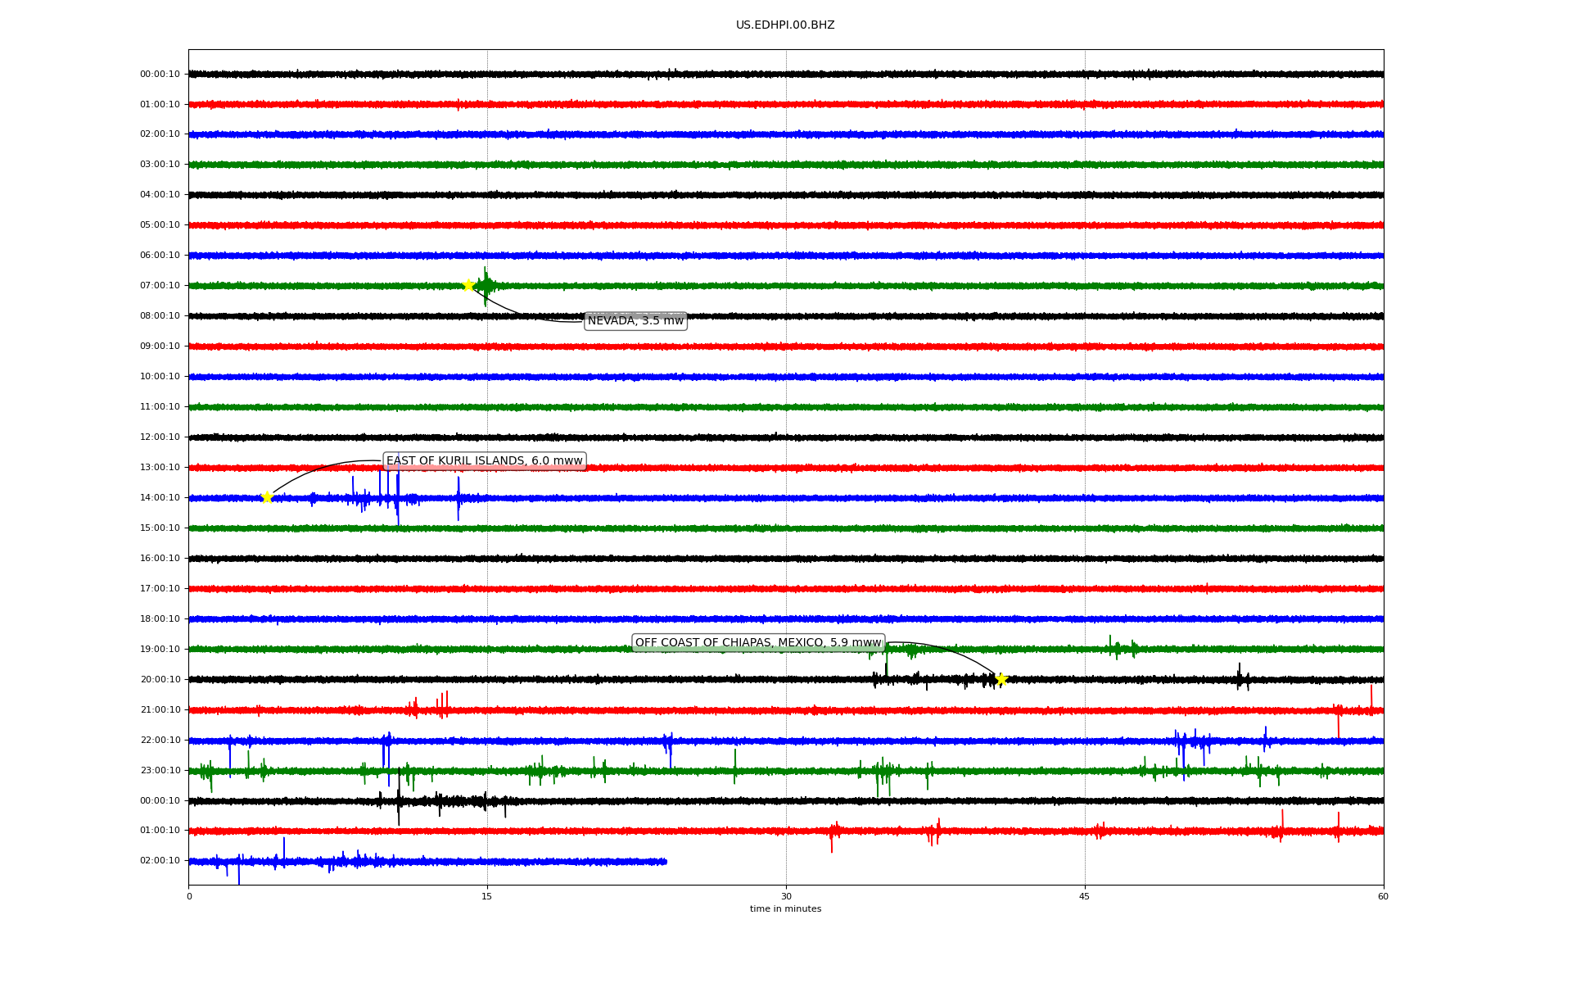Select the 03:00:10 trace time label
The height and width of the screenshot is (983, 1572).
pos(160,165)
